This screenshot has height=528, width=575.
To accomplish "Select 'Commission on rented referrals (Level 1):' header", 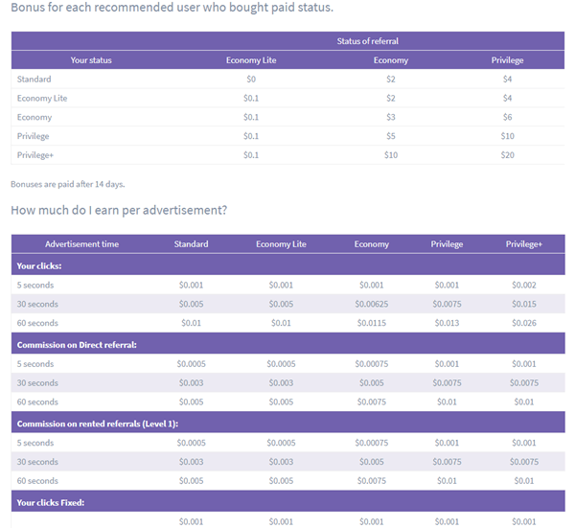I will click(x=98, y=424).
